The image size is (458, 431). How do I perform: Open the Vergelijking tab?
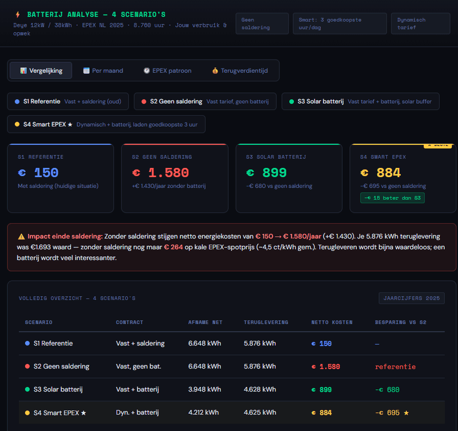41,70
